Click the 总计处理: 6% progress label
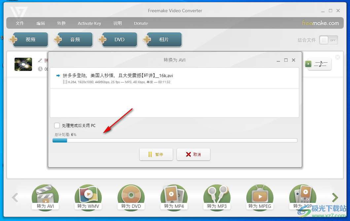Viewport: 350px width, 221px height. pyautogui.click(x=65, y=135)
